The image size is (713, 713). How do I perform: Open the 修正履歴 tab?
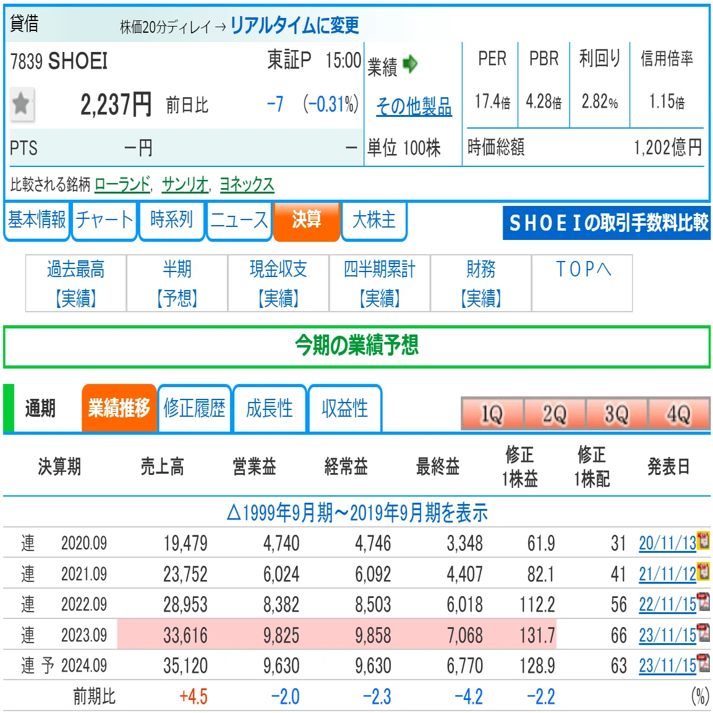click(195, 408)
